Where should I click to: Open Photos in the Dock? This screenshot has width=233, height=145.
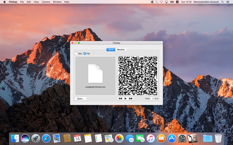click(119, 138)
